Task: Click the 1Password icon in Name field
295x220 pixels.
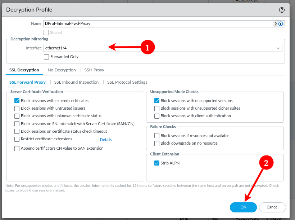Action: [x=281, y=24]
